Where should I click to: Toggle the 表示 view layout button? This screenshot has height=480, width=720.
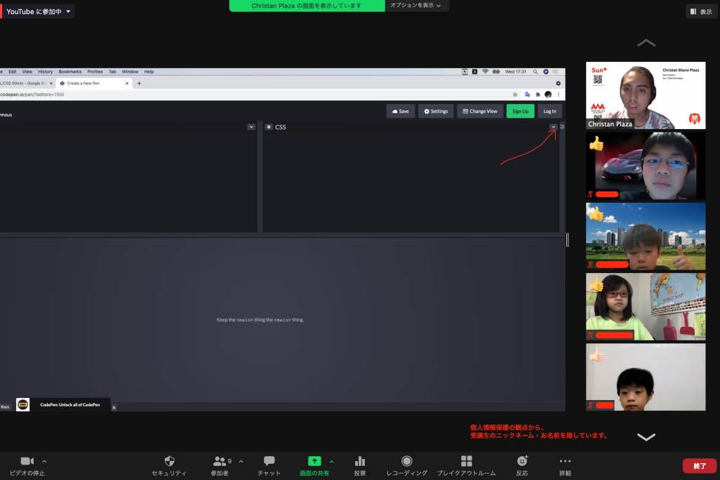701,11
